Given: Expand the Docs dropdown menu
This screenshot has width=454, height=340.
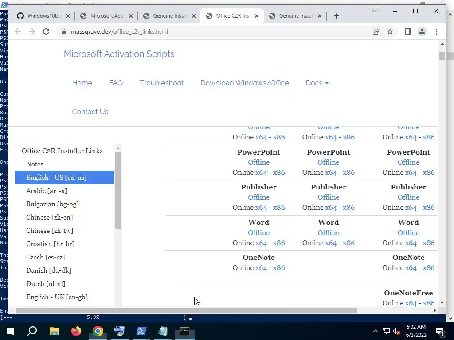Looking at the screenshot, I should [317, 83].
